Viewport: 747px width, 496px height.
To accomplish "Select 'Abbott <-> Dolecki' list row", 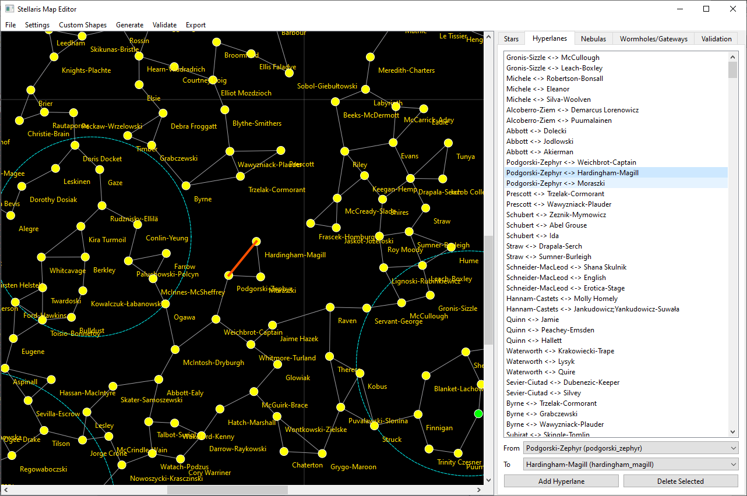I will tap(616, 130).
